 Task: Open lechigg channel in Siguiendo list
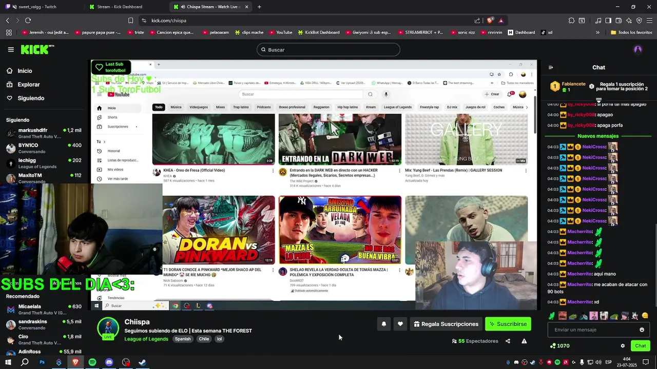click(x=44, y=163)
